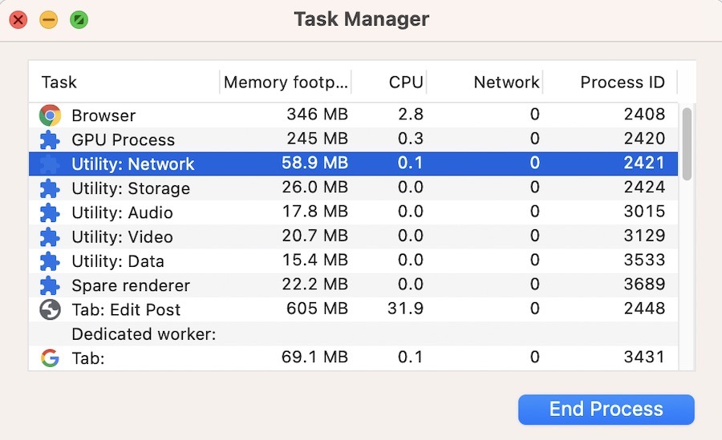The height and width of the screenshot is (440, 722).
Task: Select the Spare renderer row
Action: pos(353,285)
